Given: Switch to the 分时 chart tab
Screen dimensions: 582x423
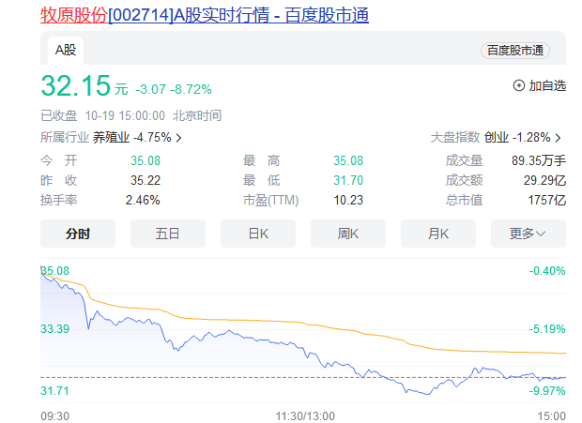Looking at the screenshot, I should 78,234.
